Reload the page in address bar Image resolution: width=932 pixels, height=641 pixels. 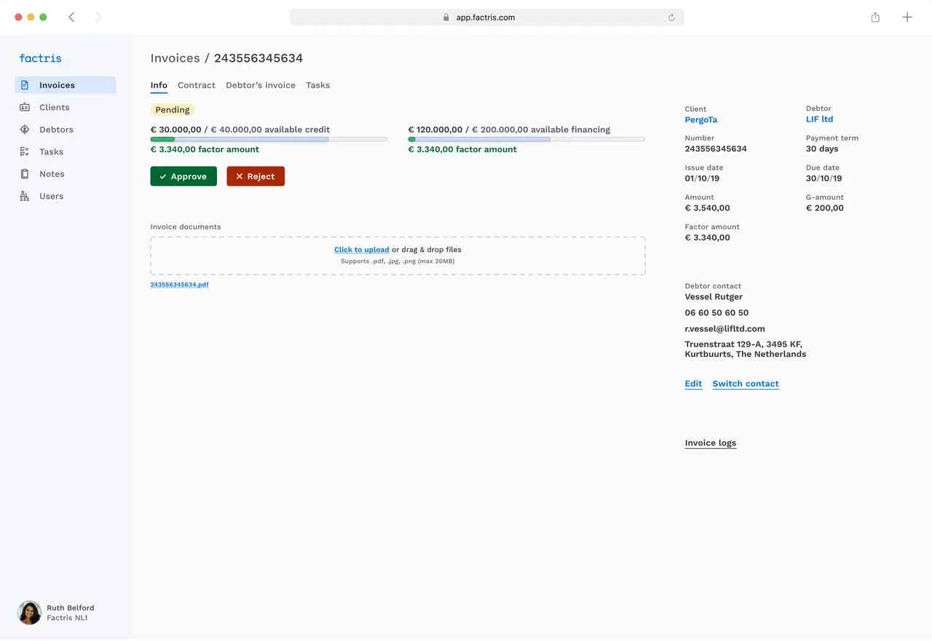pyautogui.click(x=671, y=17)
